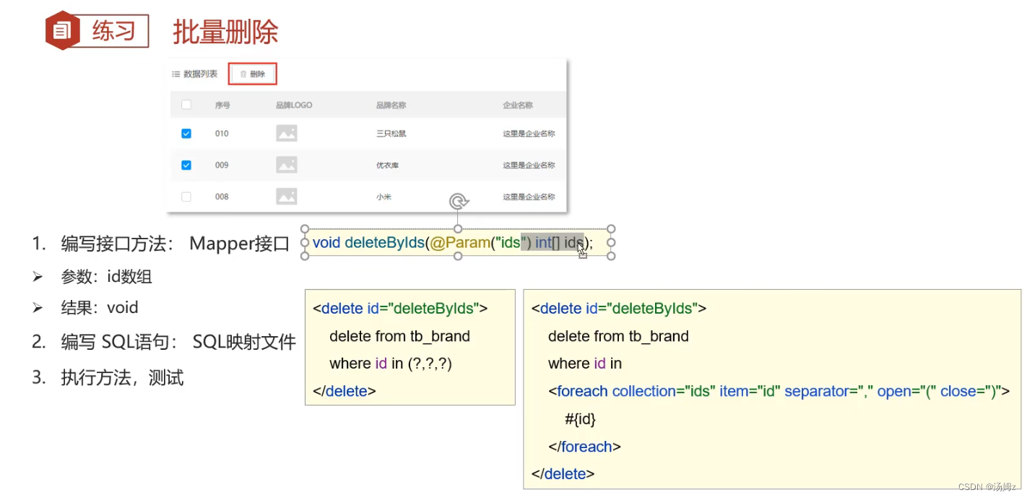The image size is (1027, 498).
Task: Click the right-middle resize handle of the selected text box
Action: 611,243
